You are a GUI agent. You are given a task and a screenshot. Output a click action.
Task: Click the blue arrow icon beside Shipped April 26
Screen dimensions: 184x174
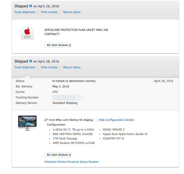click(x=30, y=6)
